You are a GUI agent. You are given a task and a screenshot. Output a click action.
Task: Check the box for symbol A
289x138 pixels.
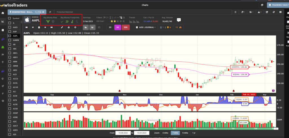click(x=10, y=23)
